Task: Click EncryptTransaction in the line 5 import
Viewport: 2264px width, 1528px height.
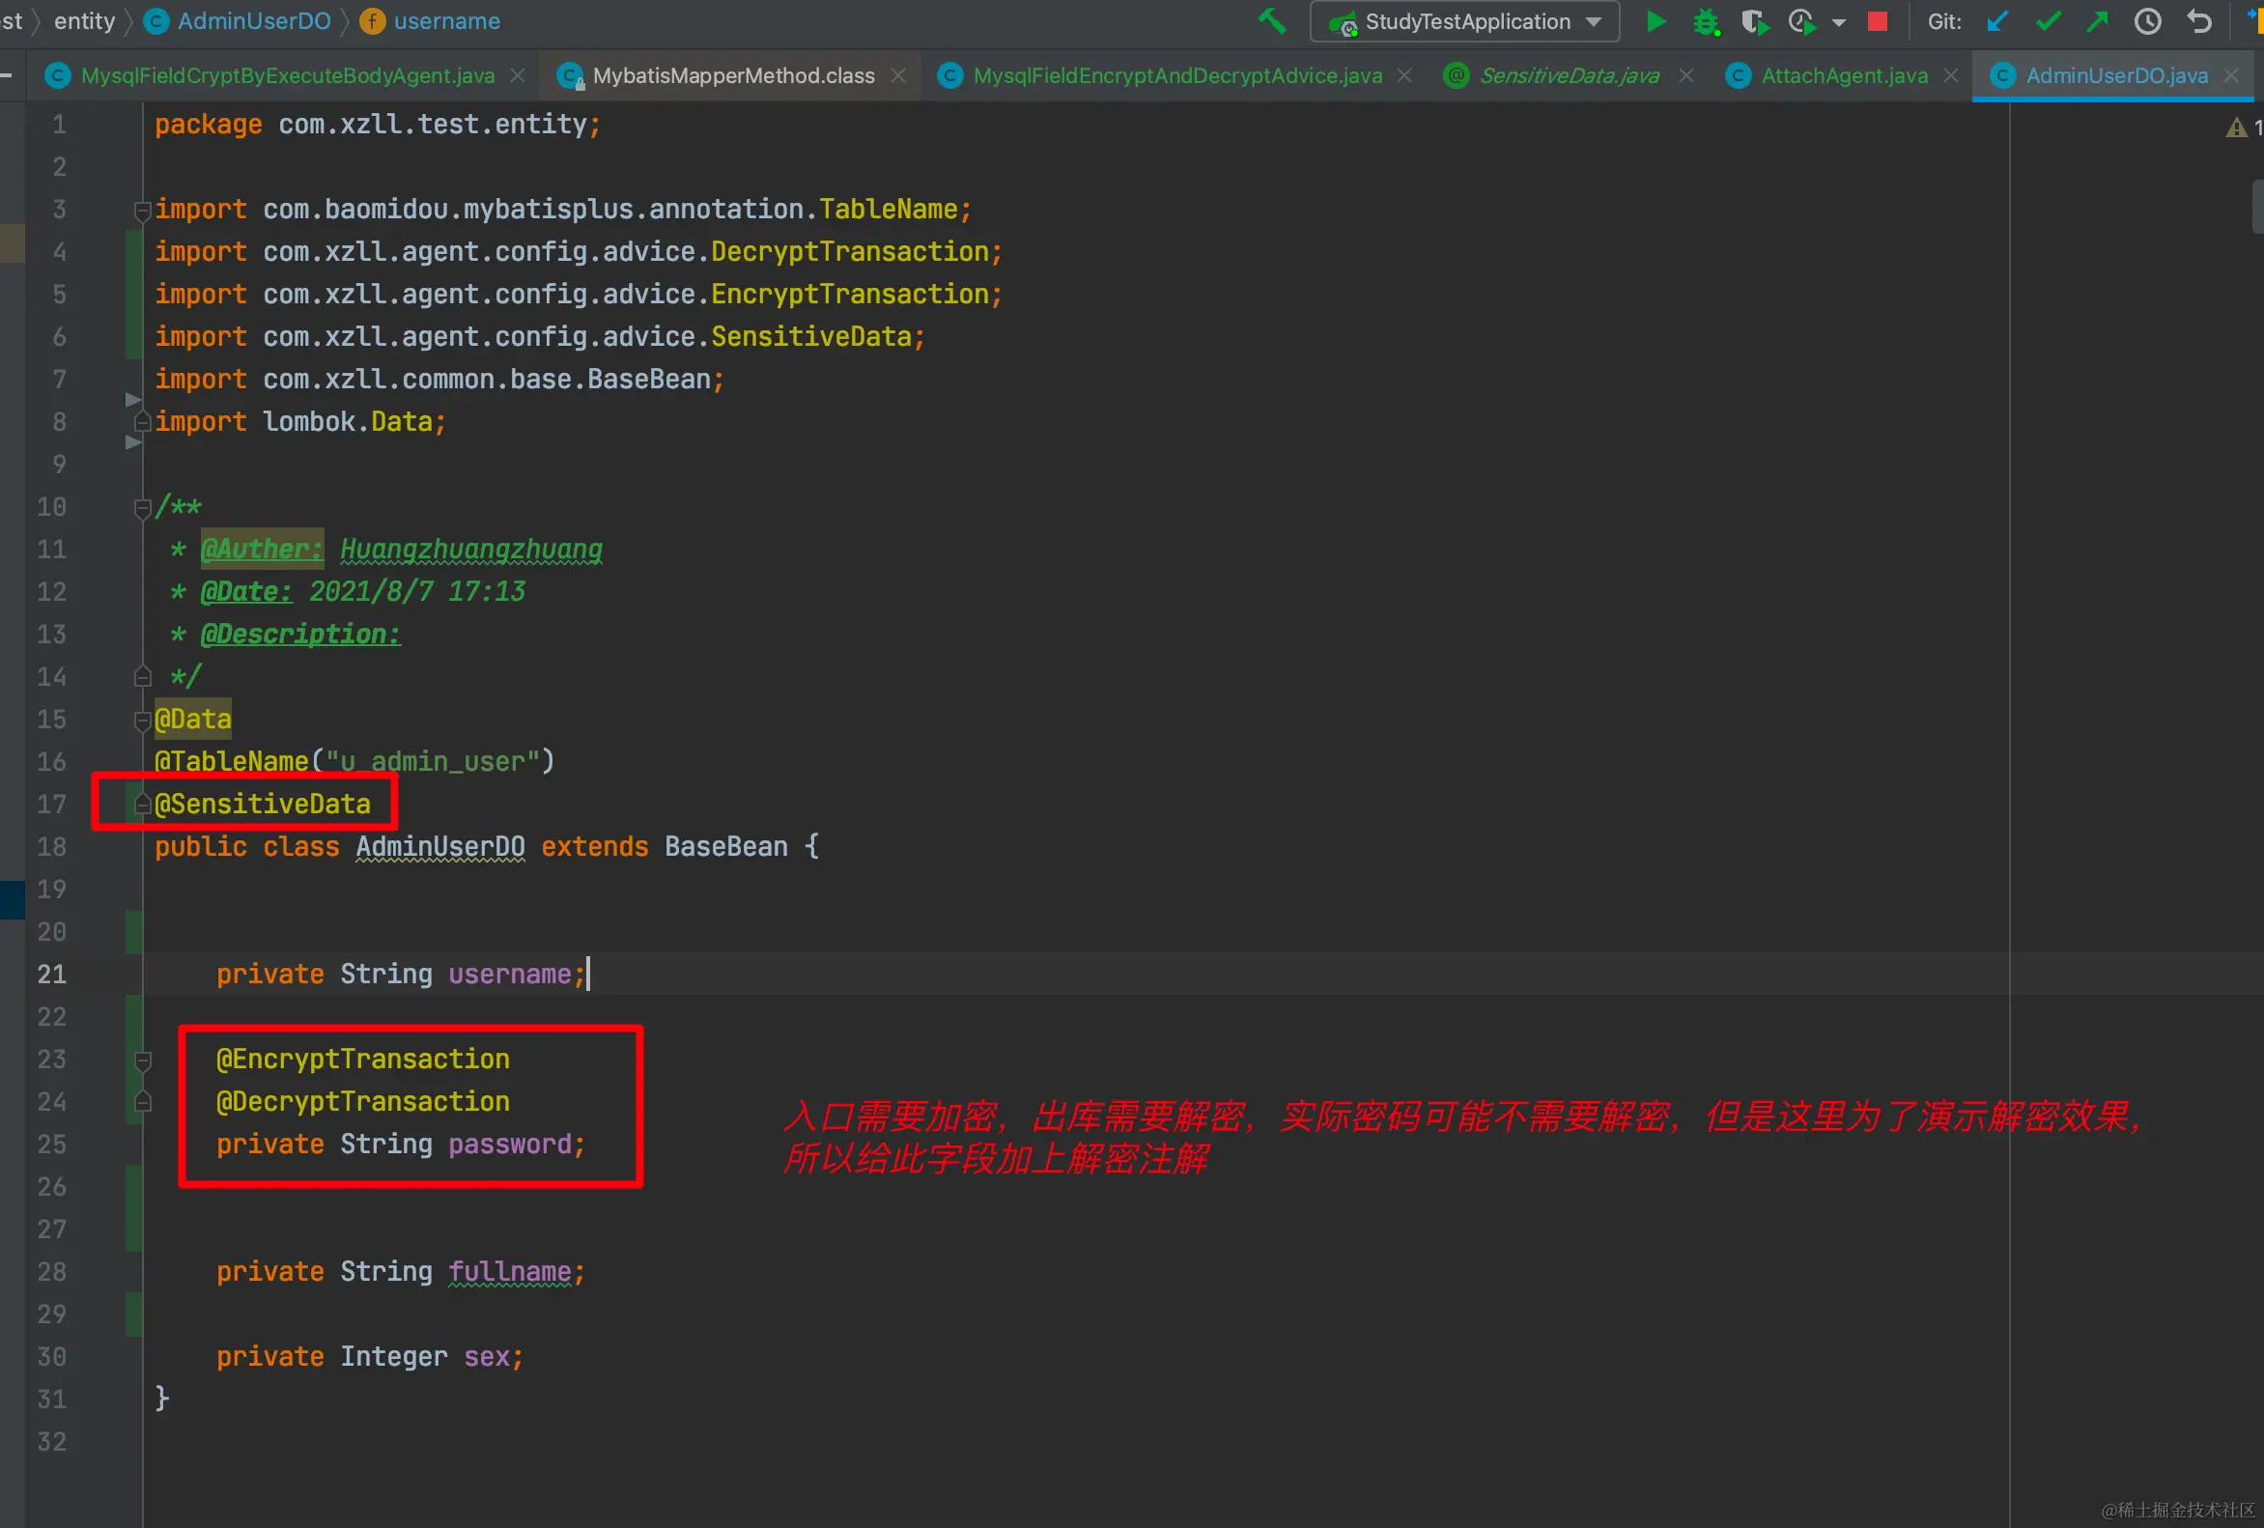Action: coord(850,295)
